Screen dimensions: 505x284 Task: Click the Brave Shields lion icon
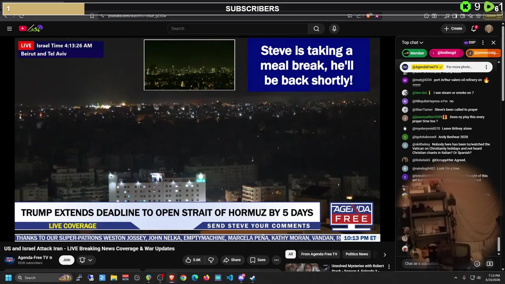point(368,16)
